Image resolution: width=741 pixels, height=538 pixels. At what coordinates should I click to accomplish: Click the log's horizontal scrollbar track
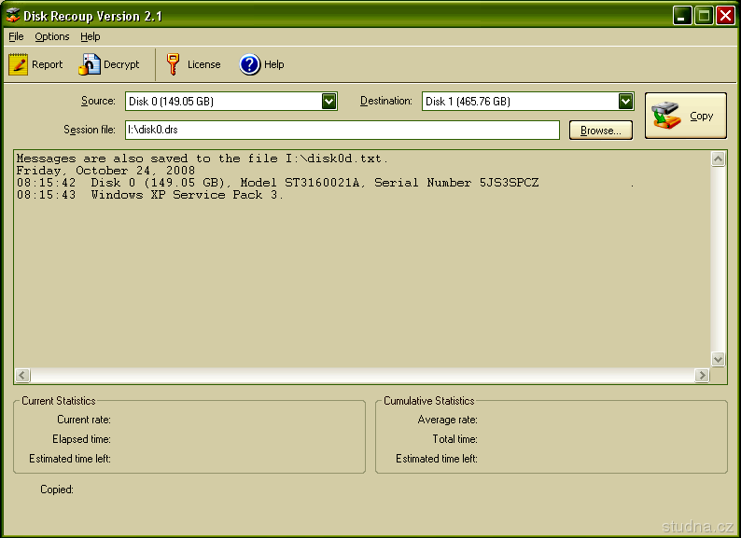point(362,375)
